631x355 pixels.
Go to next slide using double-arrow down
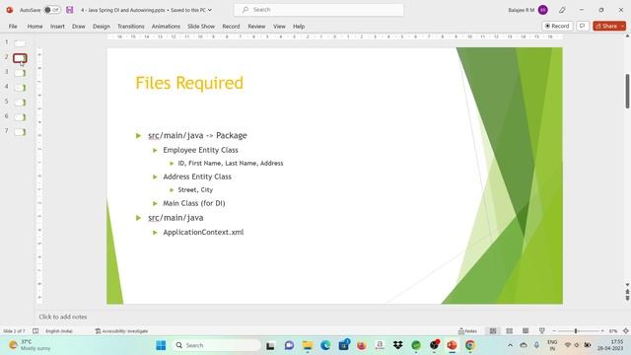627,298
